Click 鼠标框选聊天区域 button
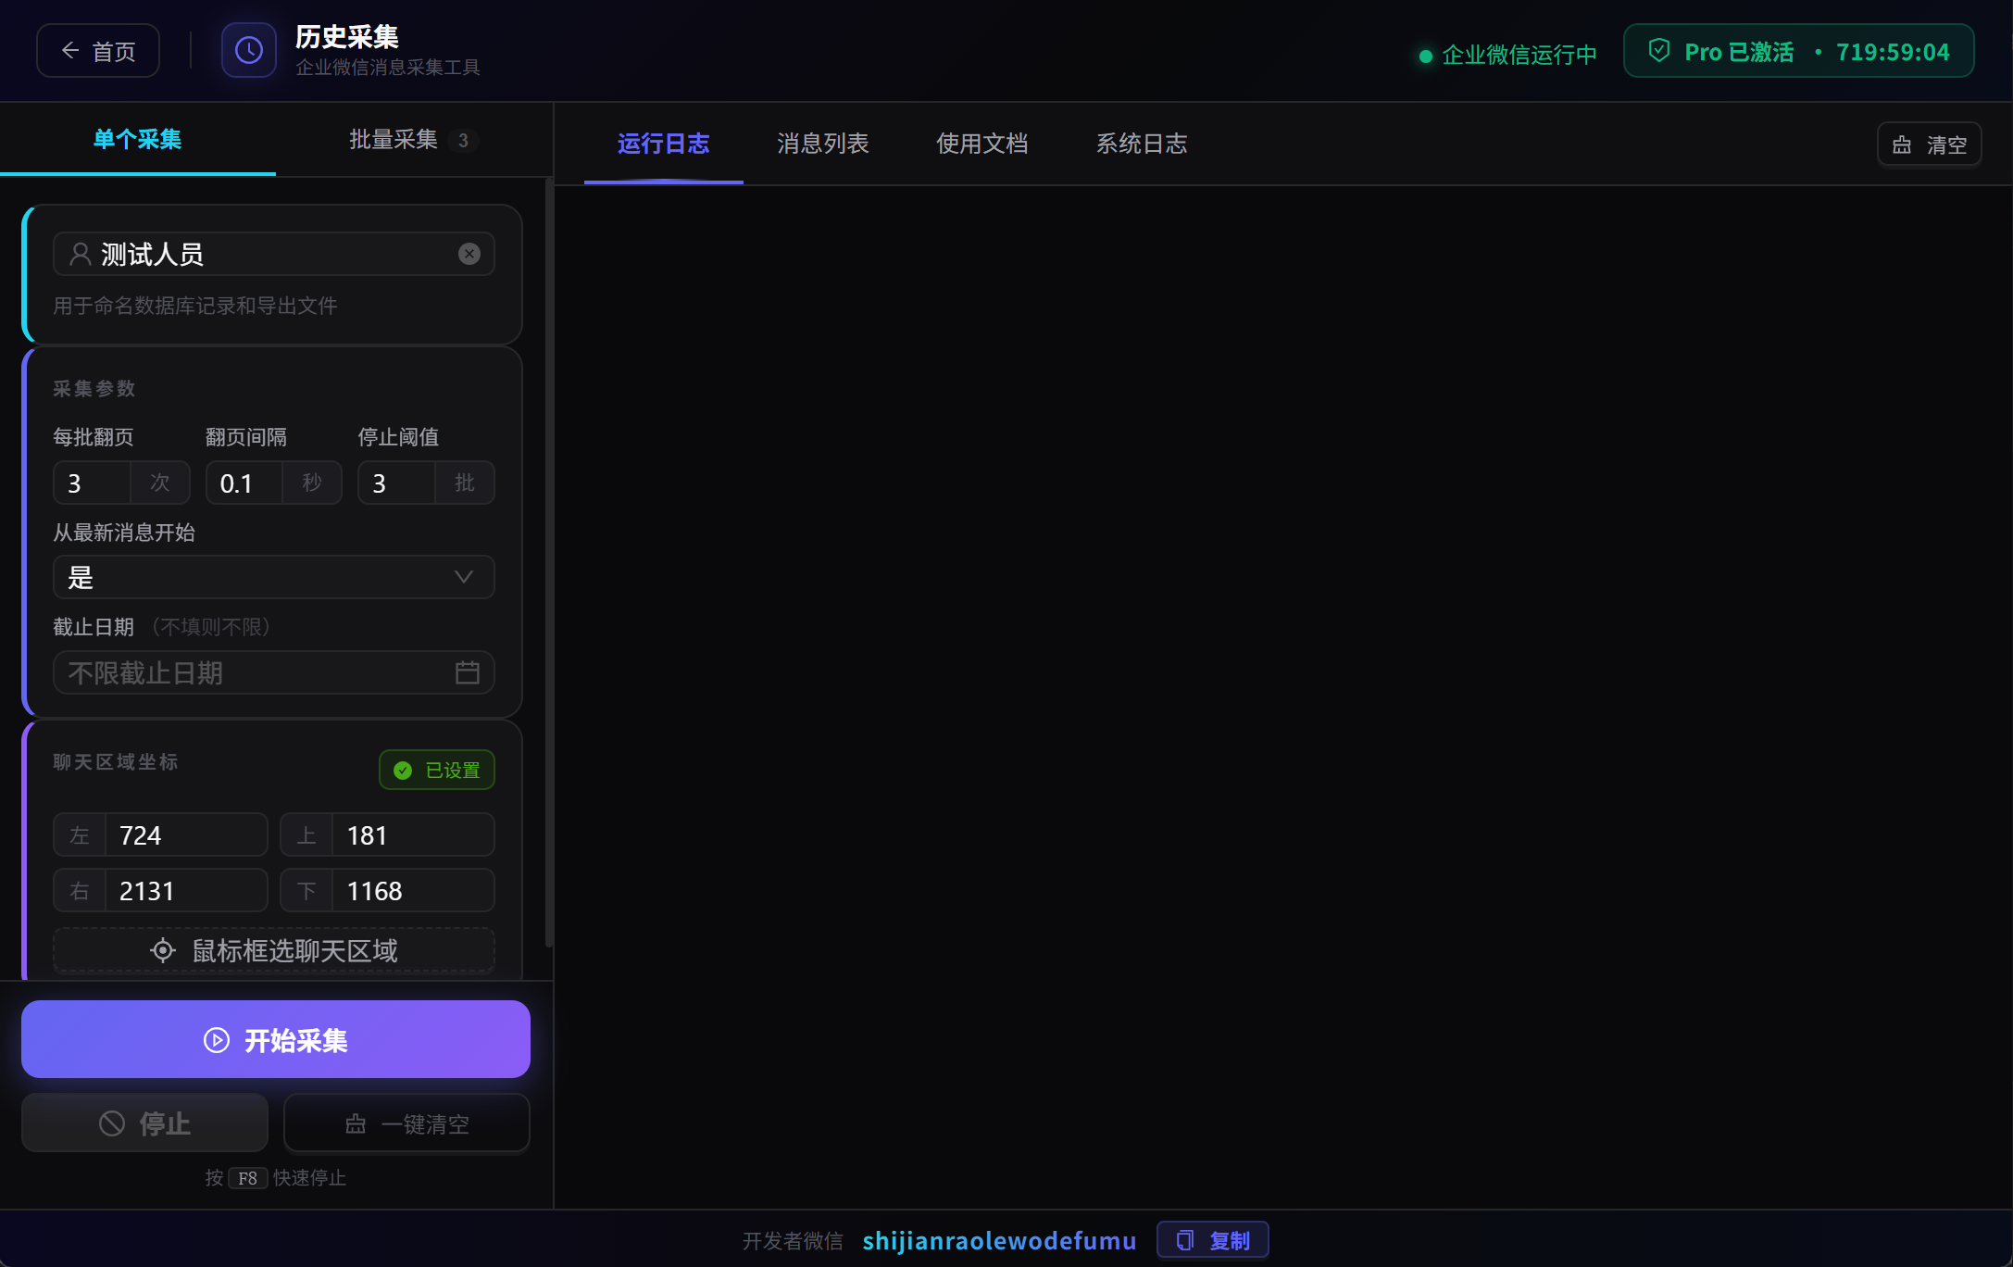This screenshot has width=2013, height=1267. point(274,950)
